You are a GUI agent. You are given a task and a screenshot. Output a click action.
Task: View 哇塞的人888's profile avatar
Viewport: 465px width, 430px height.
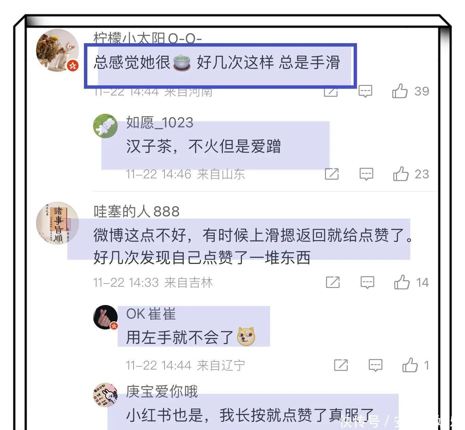(57, 223)
